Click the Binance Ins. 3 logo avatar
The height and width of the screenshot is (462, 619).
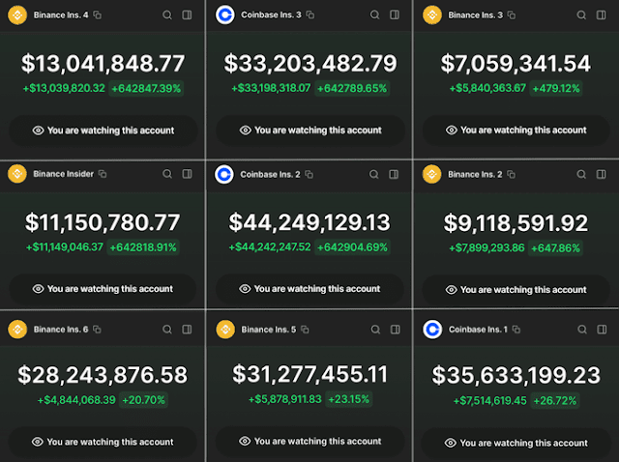432,15
